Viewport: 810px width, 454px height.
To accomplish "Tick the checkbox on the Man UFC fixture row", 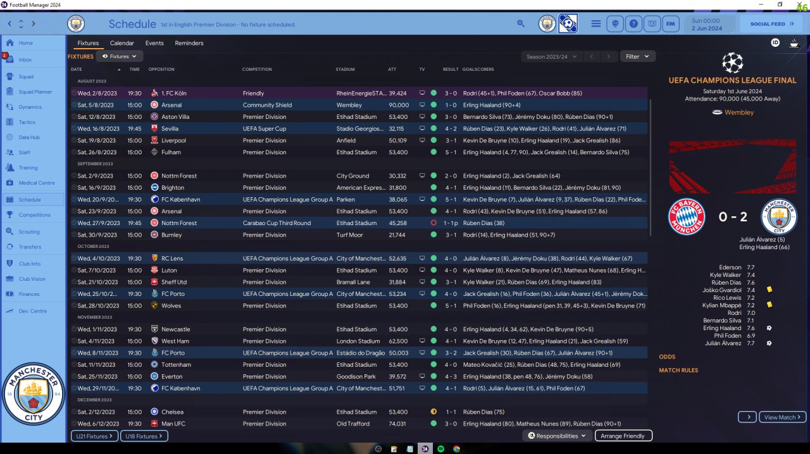I will 73,424.
